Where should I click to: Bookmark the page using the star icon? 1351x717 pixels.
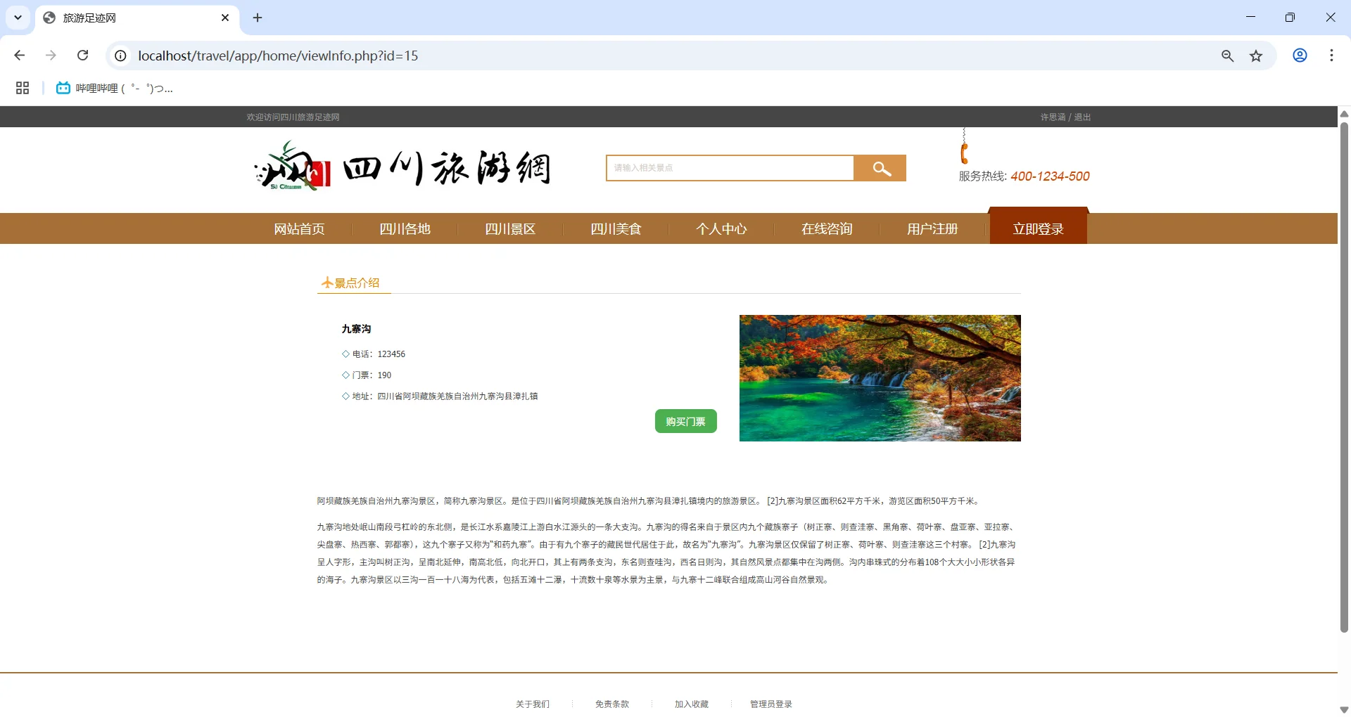click(x=1257, y=56)
